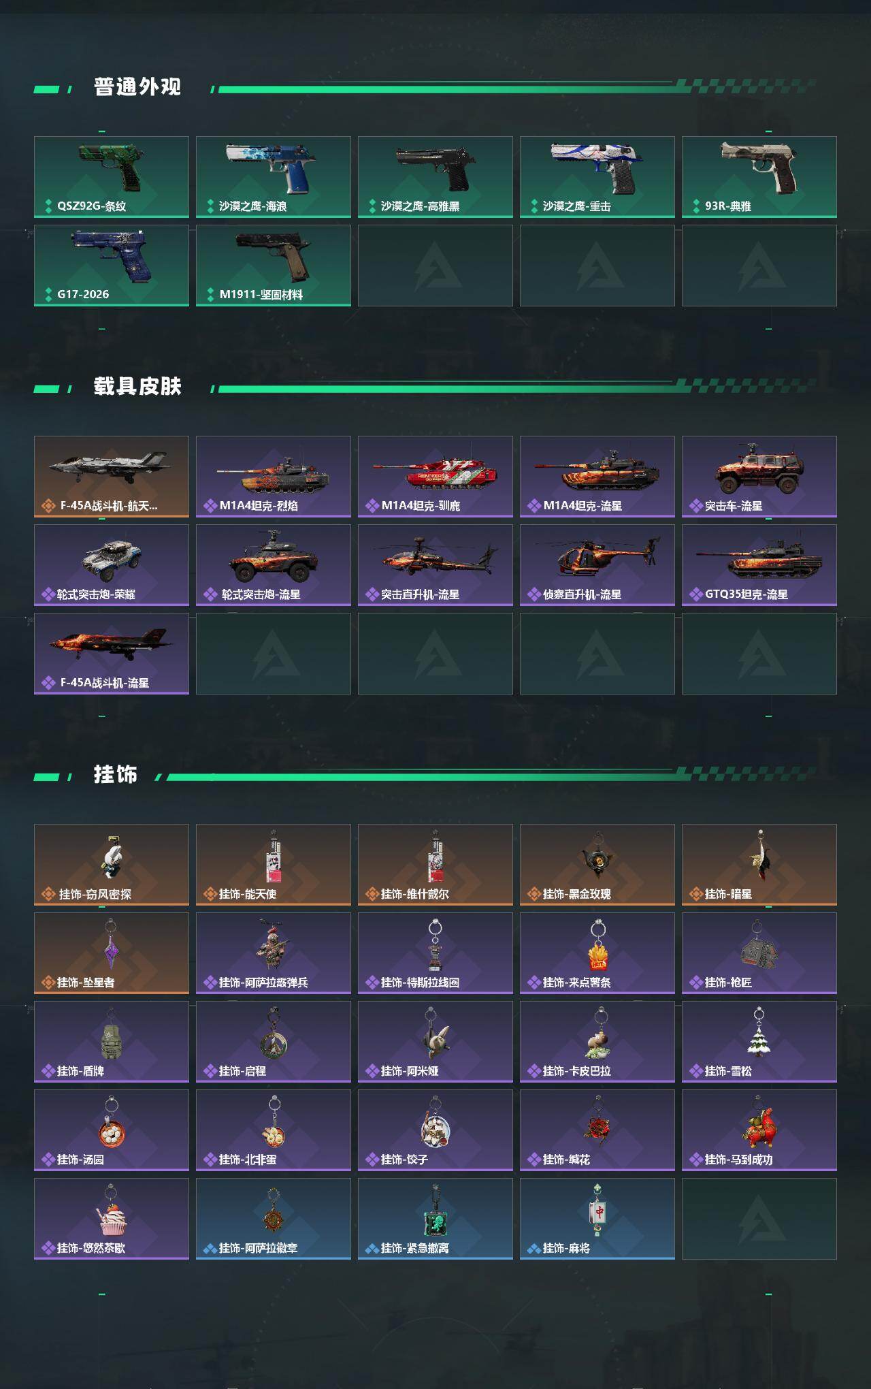Choose the 挂饰-来点薯条 fries charm

[597, 953]
